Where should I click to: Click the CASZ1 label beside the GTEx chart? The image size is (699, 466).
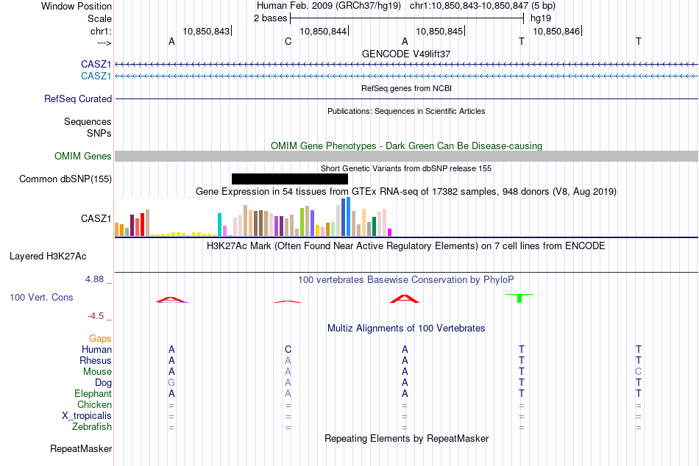[x=96, y=218]
